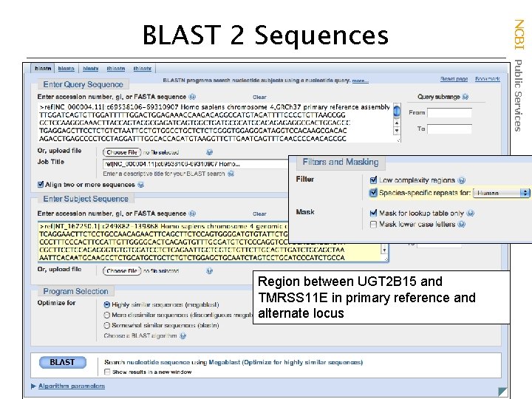The height and width of the screenshot is (399, 532).
Task: Select Highly similar sequences (megablast) option
Action: 107,304
